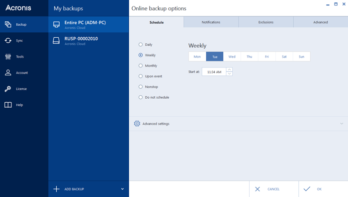Decrease the Start at time

click(229, 74)
